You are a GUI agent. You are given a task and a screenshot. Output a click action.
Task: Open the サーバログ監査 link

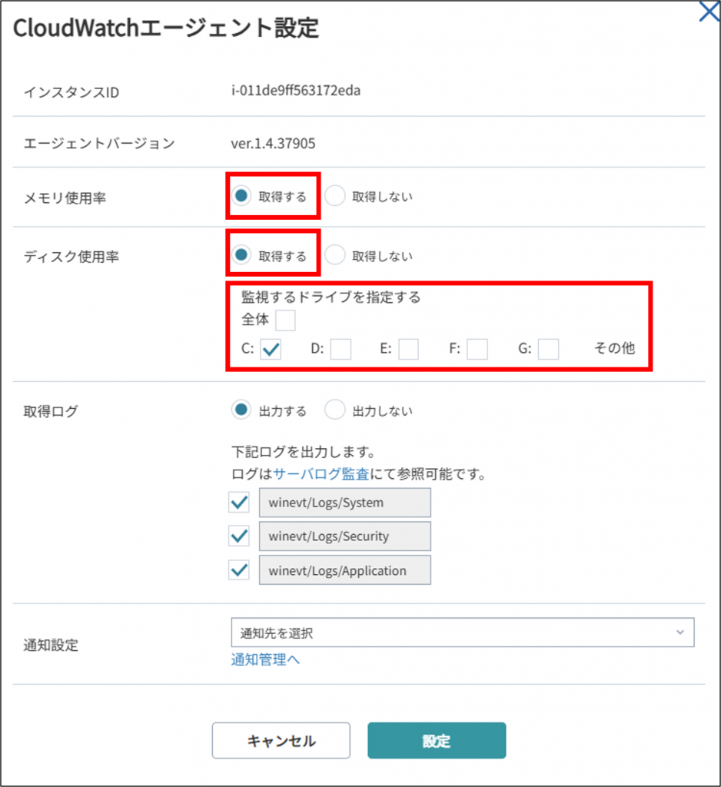click(322, 474)
